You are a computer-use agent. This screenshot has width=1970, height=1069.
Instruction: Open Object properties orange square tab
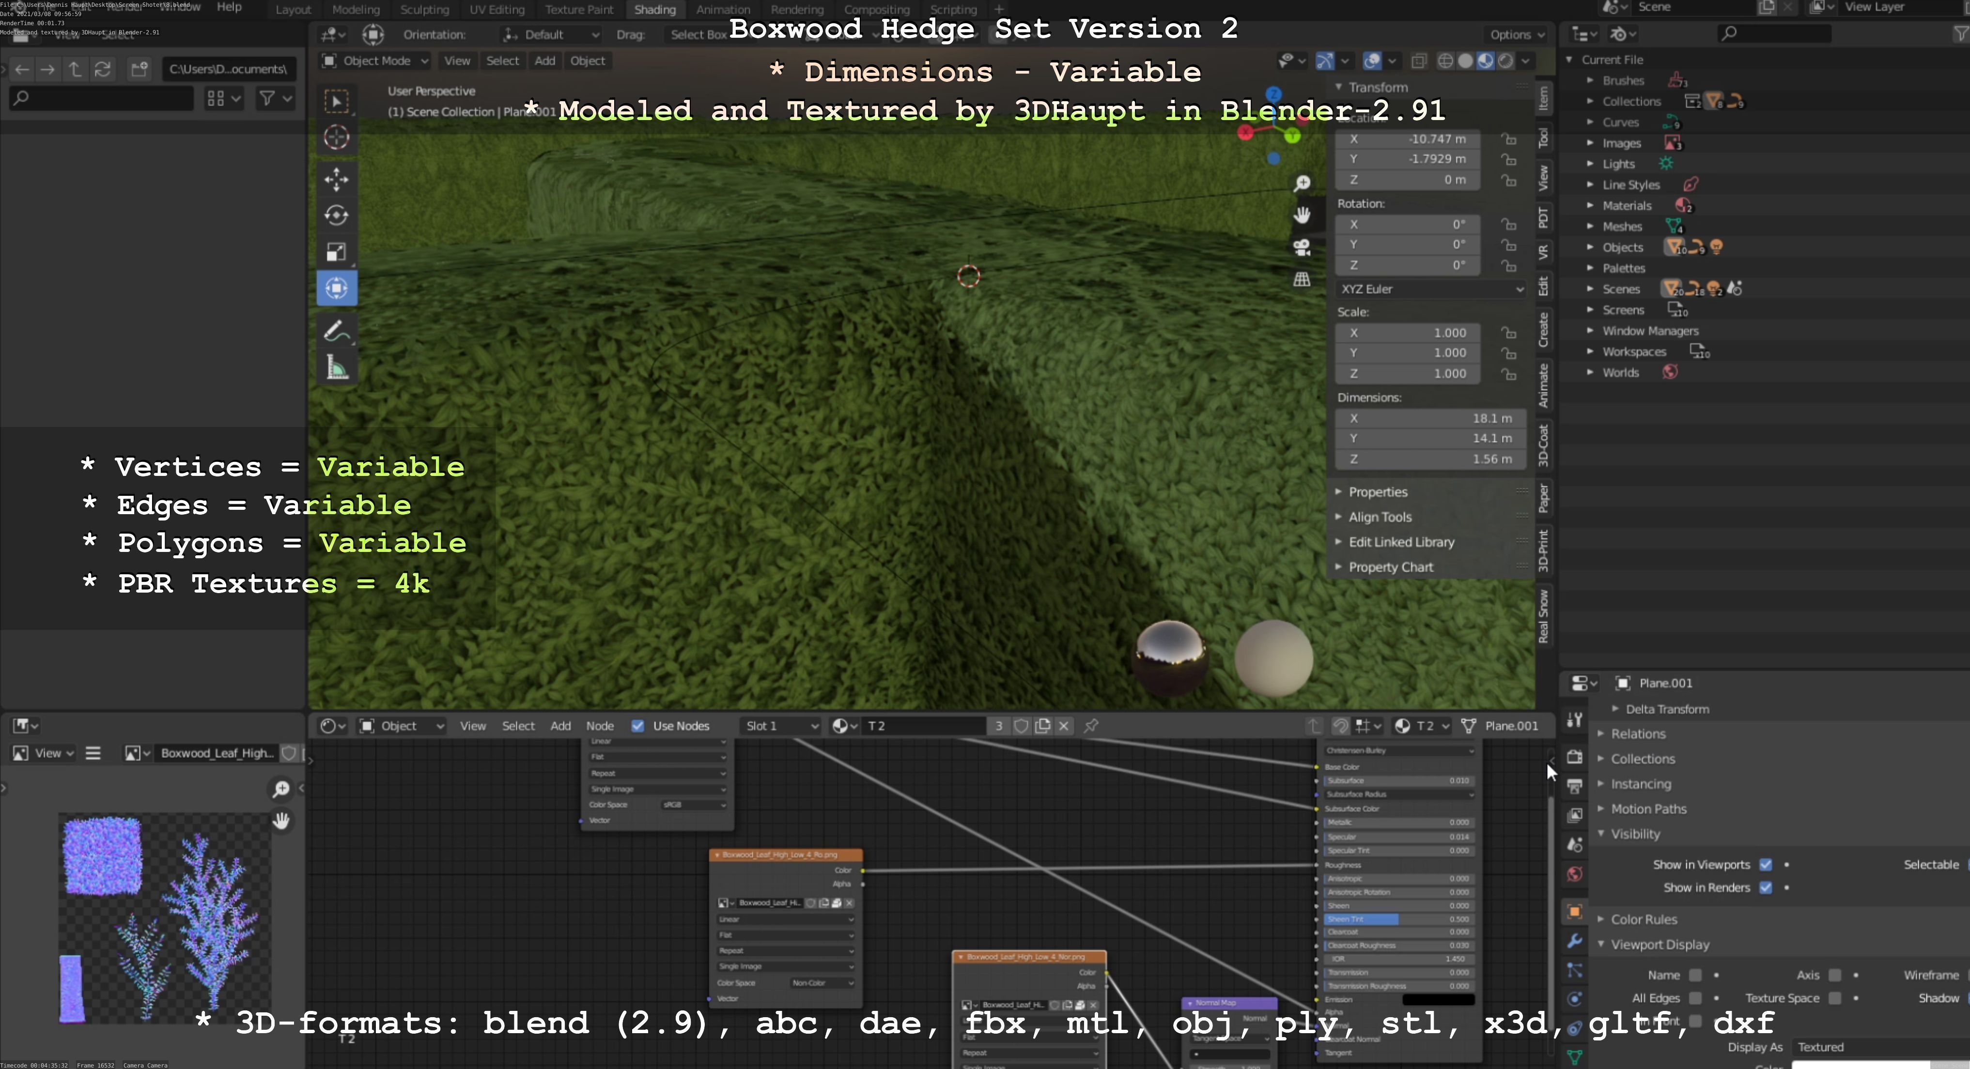(x=1574, y=911)
